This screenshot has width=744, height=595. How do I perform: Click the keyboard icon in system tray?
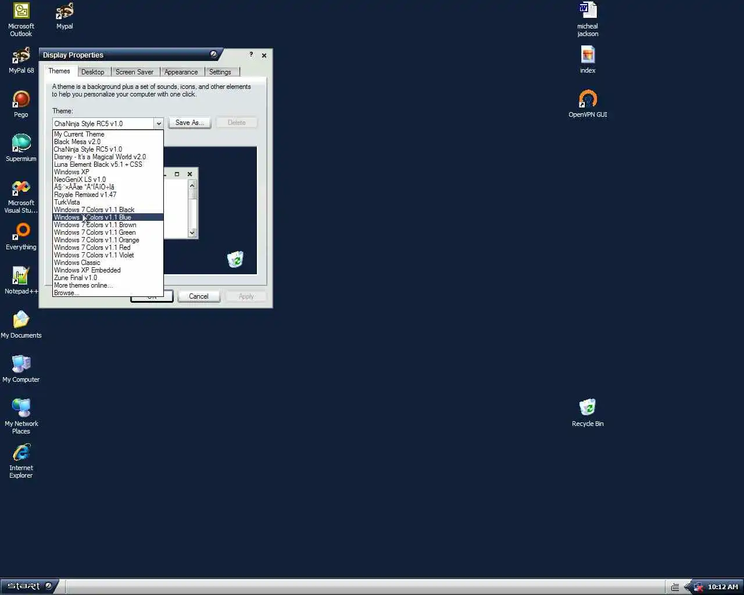click(x=675, y=587)
